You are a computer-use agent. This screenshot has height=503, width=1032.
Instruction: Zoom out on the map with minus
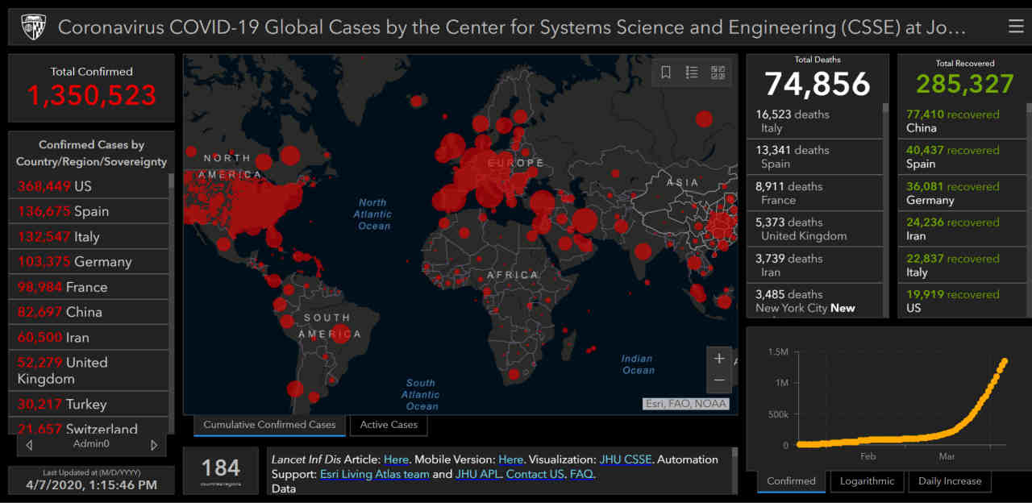720,381
